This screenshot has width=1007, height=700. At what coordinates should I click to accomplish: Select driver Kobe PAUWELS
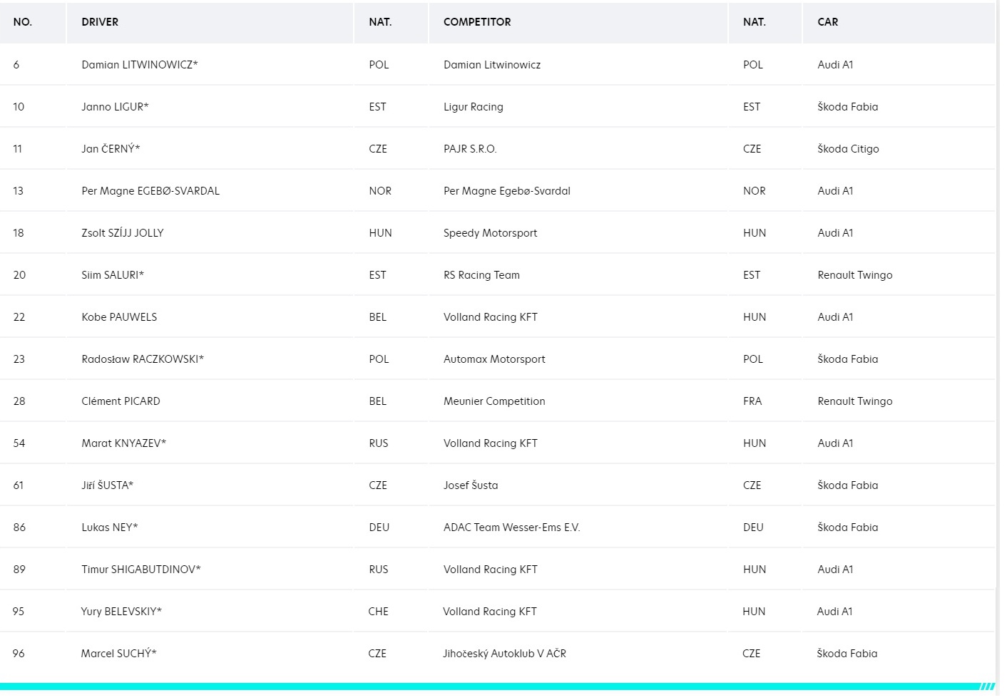coord(119,317)
